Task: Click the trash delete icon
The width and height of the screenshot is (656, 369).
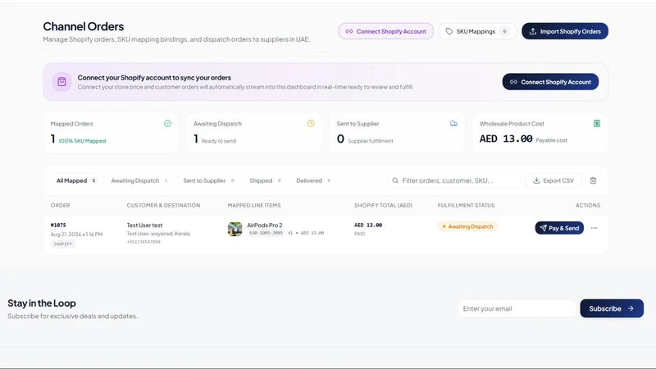Action: tap(593, 180)
